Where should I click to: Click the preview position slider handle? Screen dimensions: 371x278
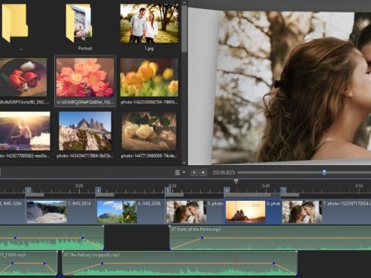click(324, 172)
